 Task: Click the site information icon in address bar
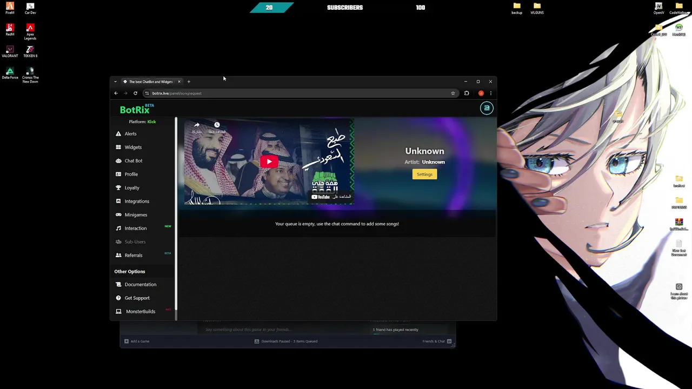point(147,93)
